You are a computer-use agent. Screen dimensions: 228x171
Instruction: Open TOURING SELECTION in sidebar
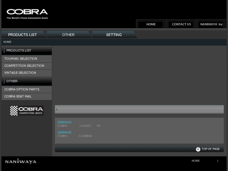click(27, 59)
